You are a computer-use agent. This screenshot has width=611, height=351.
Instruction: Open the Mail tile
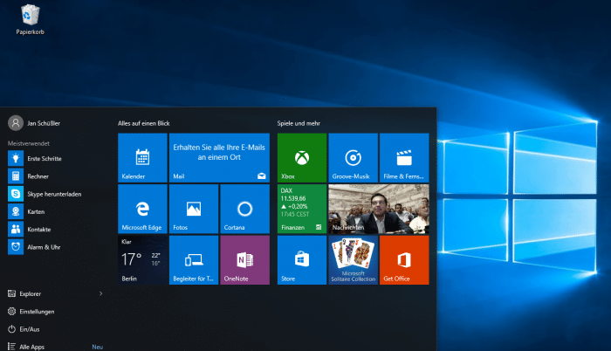[219, 158]
